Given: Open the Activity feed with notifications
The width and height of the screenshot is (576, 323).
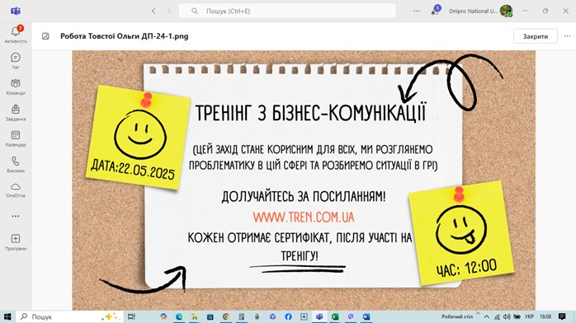Looking at the screenshot, I should (16, 35).
